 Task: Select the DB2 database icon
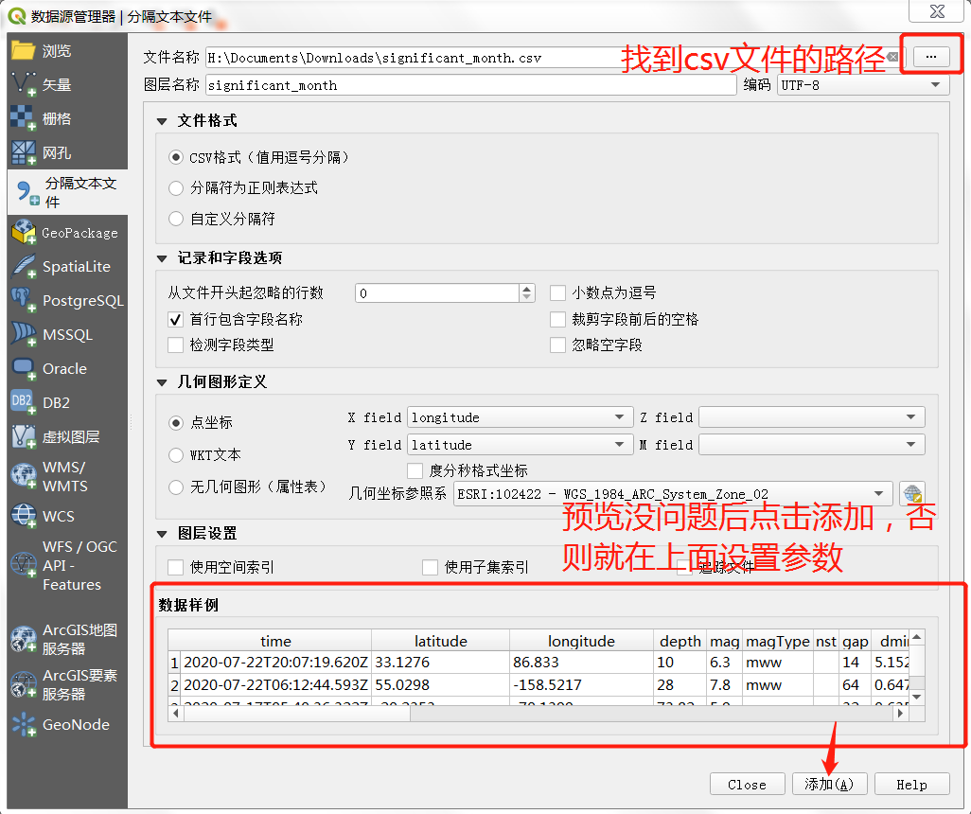(x=24, y=402)
